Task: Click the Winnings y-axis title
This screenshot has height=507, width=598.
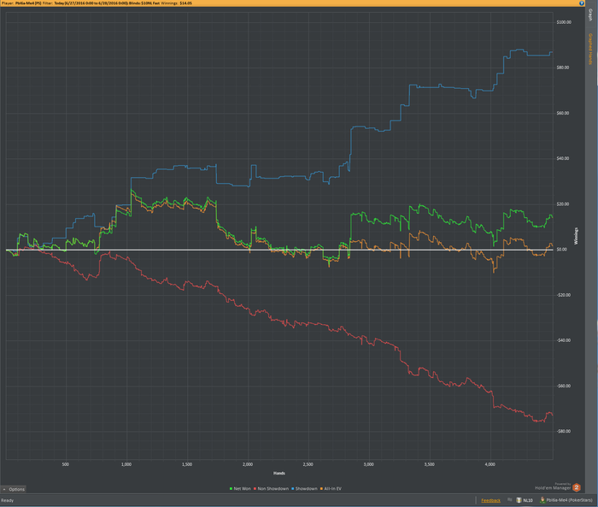Action: pos(577,236)
